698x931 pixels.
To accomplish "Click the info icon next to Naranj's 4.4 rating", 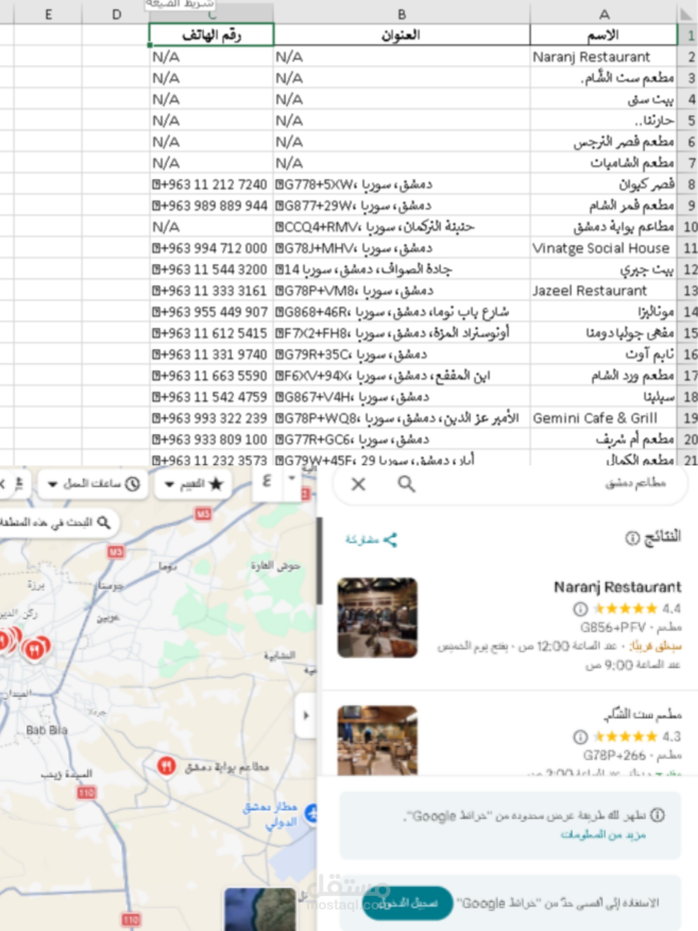I will click(x=580, y=609).
